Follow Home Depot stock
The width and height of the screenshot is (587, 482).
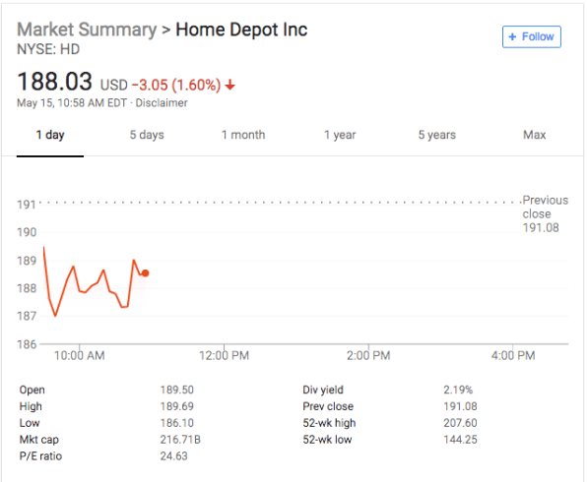click(531, 36)
